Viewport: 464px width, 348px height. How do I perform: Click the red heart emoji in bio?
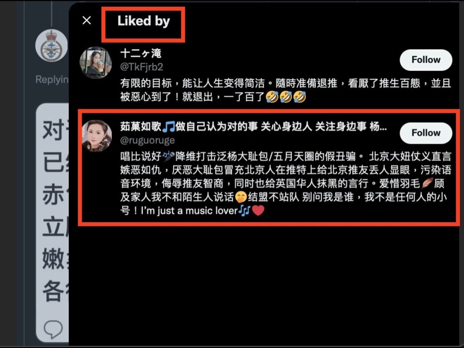point(258,211)
